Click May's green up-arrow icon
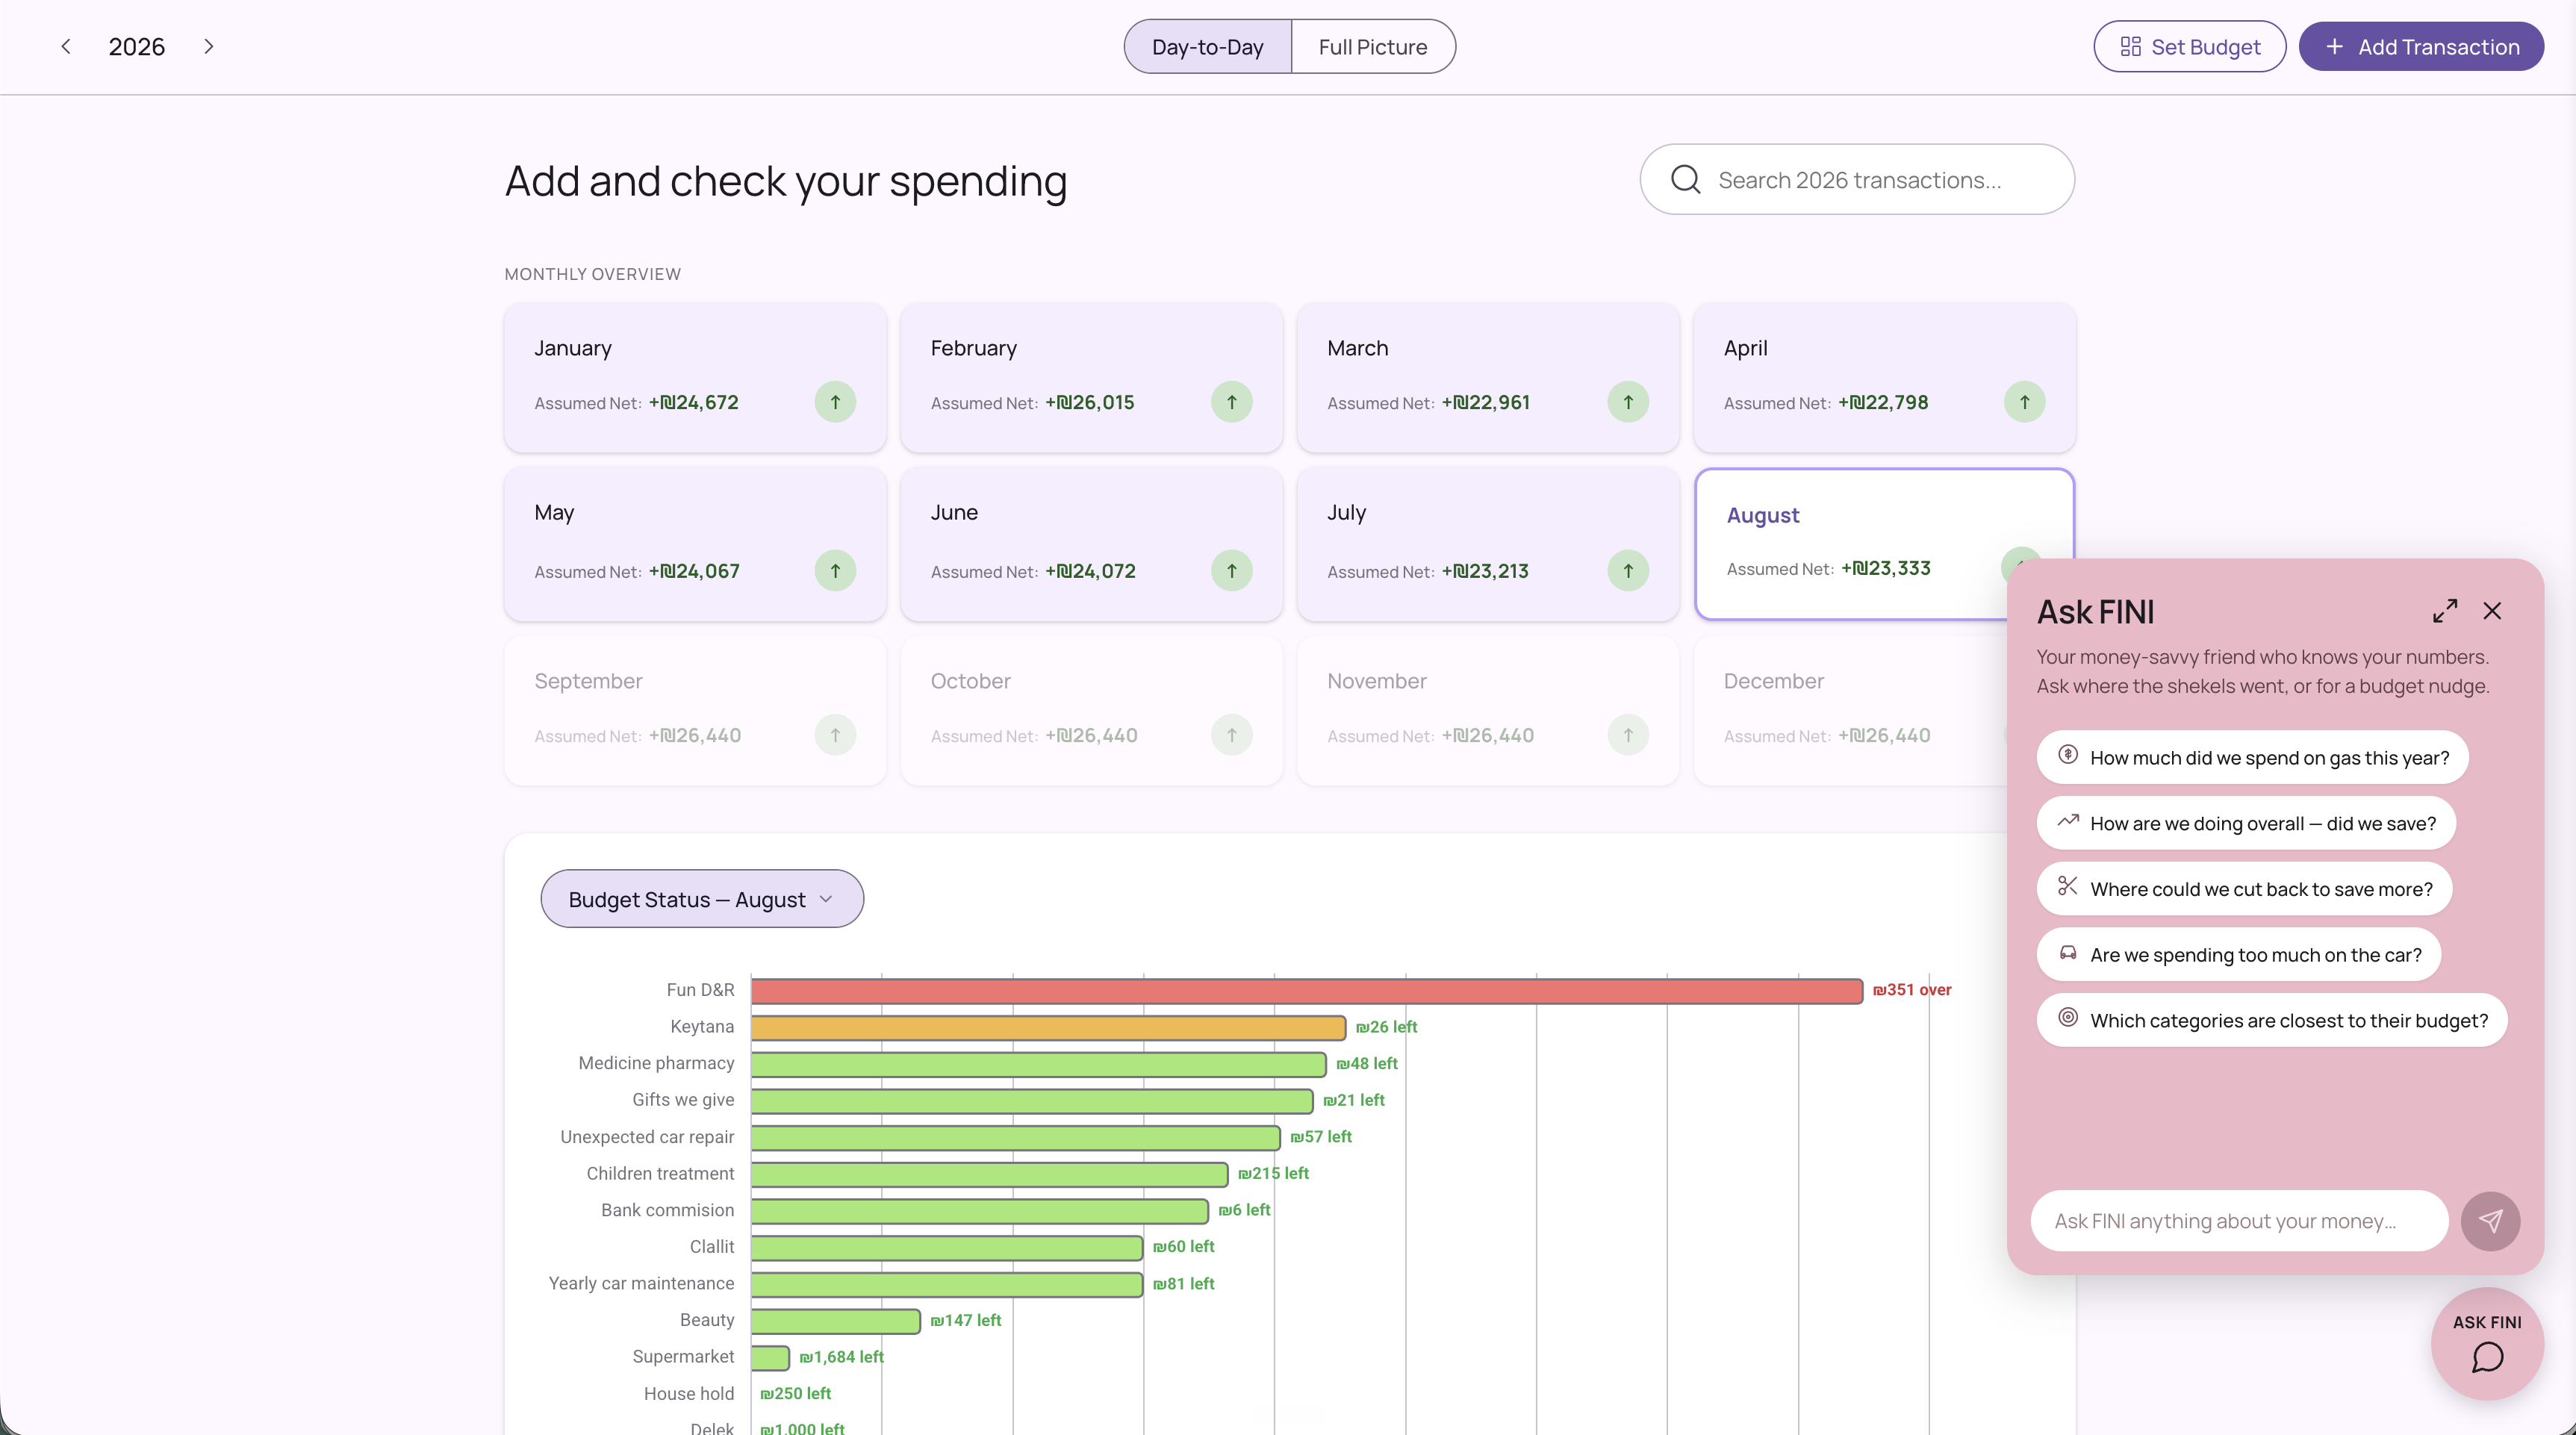This screenshot has width=2576, height=1435. click(835, 571)
